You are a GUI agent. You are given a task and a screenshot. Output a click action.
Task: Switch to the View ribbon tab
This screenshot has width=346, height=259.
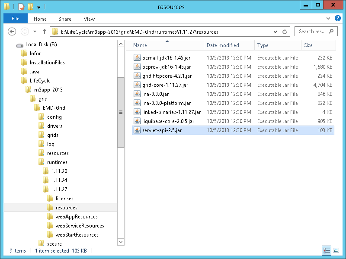coord(89,19)
